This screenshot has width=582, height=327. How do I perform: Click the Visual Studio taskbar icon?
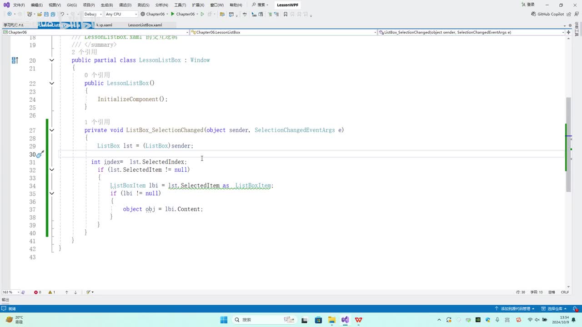[x=345, y=320]
